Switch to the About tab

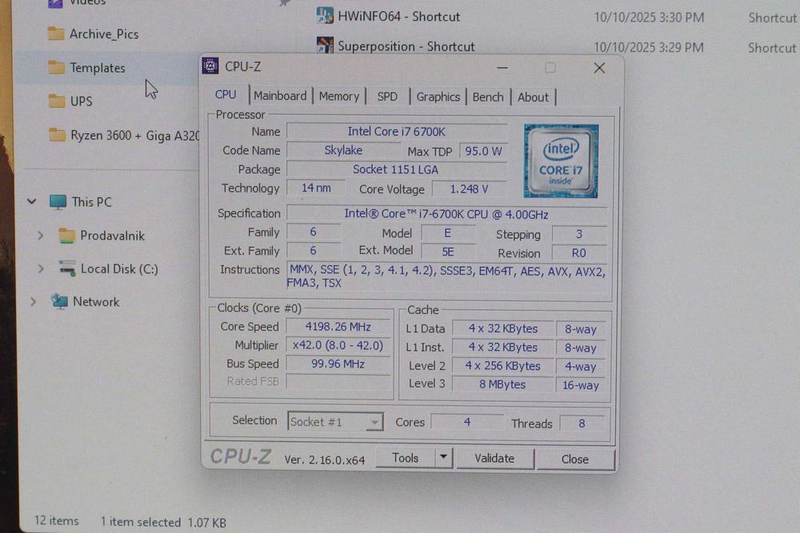533,97
